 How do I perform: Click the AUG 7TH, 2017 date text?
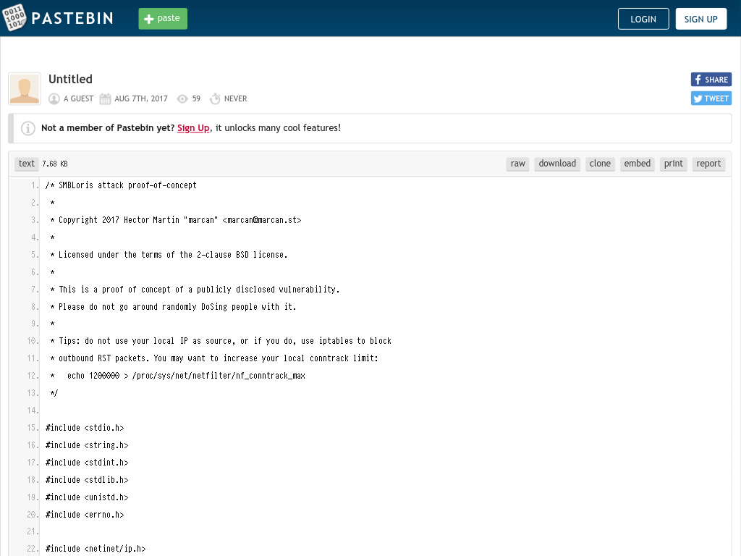(x=141, y=98)
